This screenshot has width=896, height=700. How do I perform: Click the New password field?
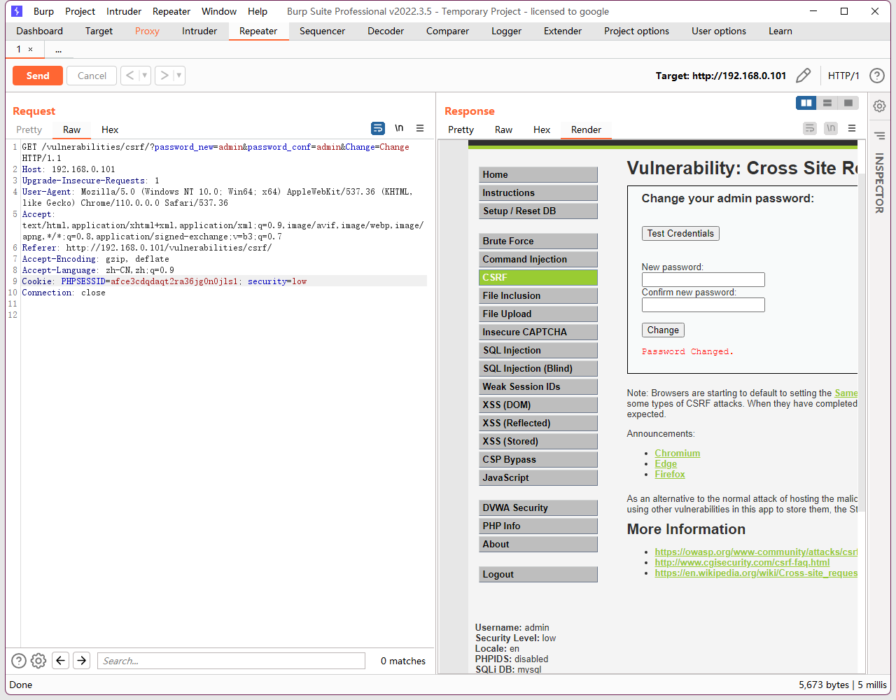(x=703, y=279)
